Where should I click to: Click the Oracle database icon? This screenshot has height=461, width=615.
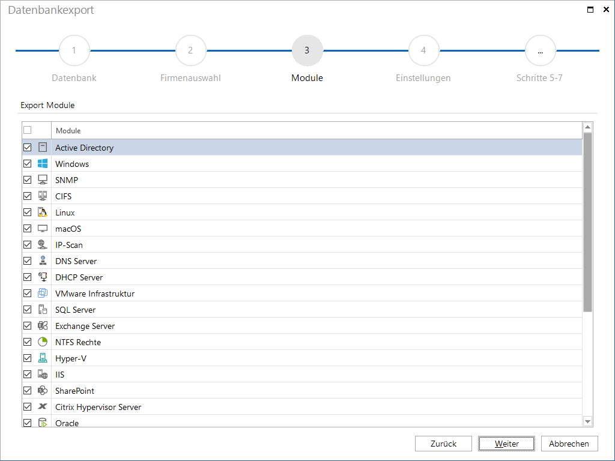click(x=43, y=423)
